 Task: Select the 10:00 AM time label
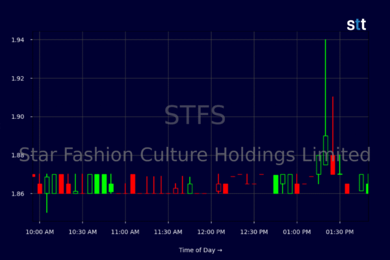pos(40,232)
